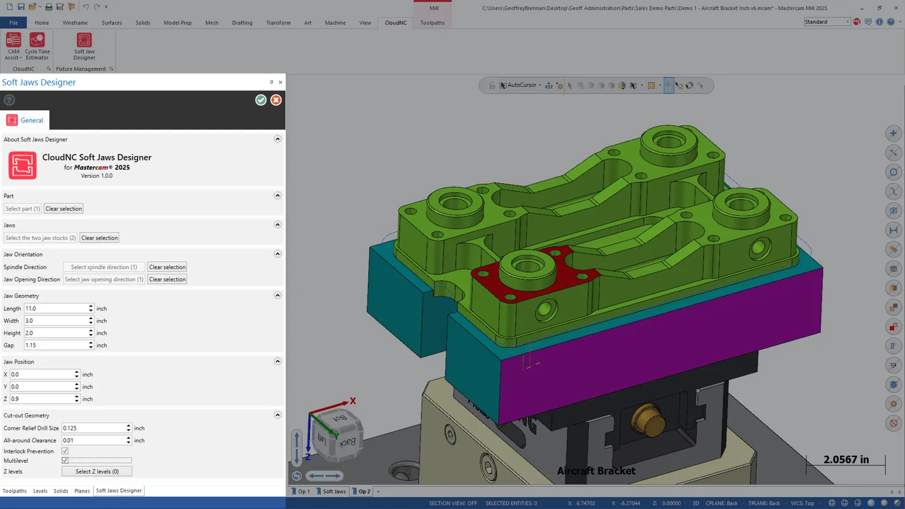Open the Levels manager tab
Viewport: 905px width, 509px height.
(40, 491)
